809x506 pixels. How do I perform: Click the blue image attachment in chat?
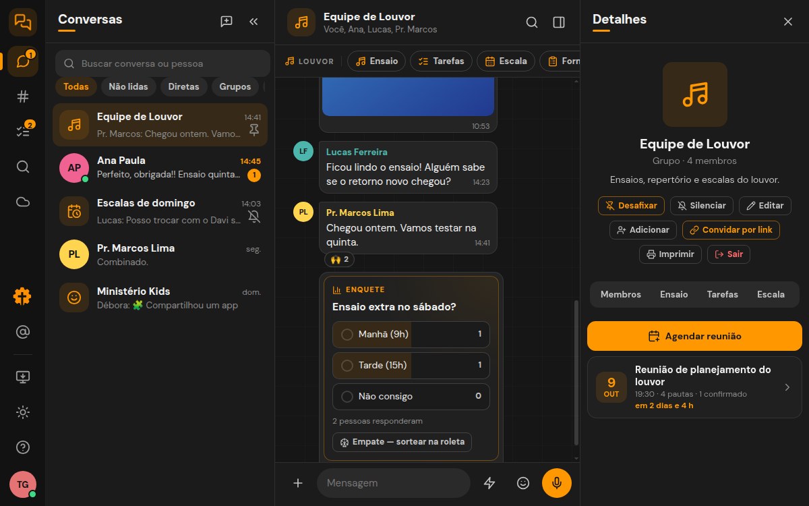(x=408, y=96)
